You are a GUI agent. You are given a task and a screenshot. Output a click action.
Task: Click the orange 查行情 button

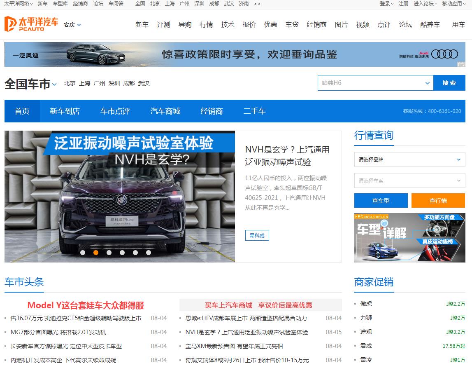[x=438, y=200]
